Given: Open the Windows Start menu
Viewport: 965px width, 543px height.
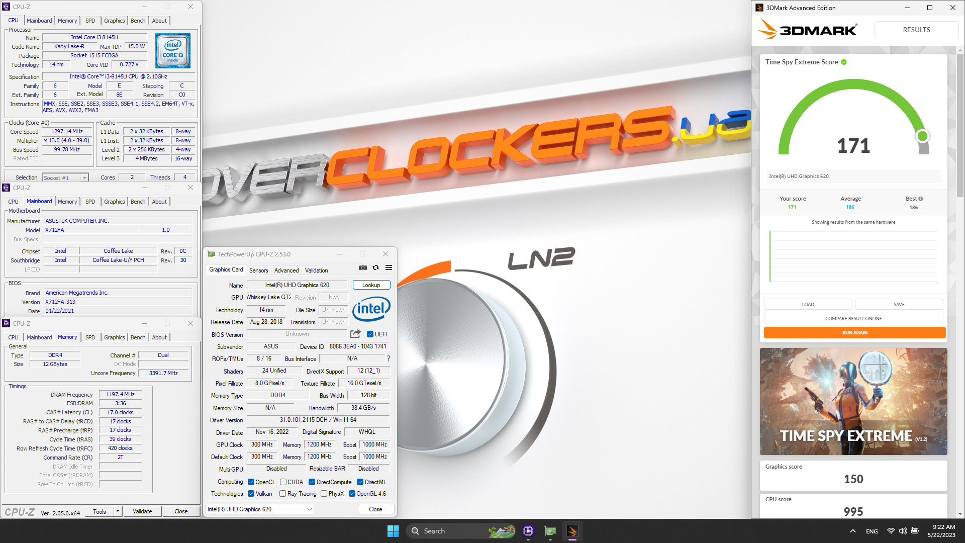Looking at the screenshot, I should 393,531.
